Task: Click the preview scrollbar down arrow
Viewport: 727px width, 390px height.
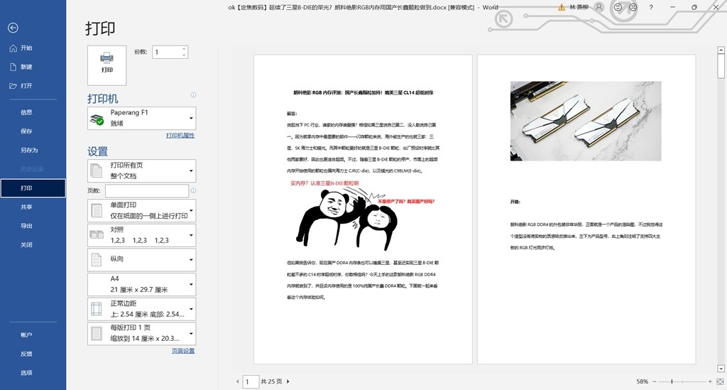Action: point(721,369)
